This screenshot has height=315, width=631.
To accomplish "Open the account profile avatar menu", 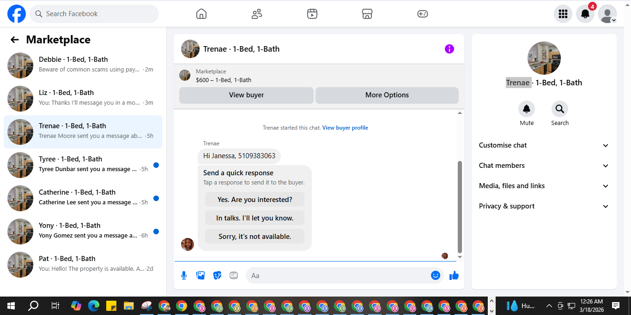I will tap(607, 14).
